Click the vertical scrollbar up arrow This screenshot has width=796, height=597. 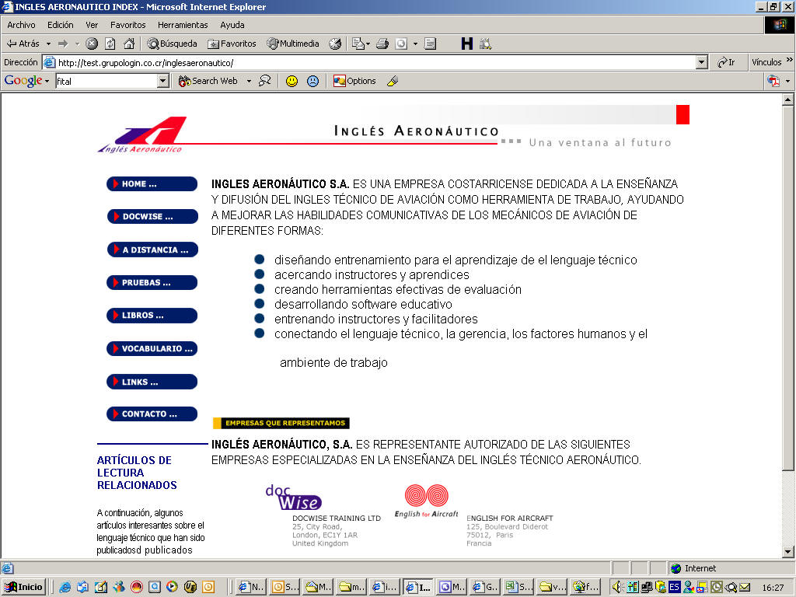tap(788, 100)
